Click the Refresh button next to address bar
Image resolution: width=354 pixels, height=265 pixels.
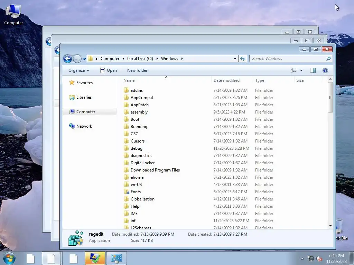243,59
